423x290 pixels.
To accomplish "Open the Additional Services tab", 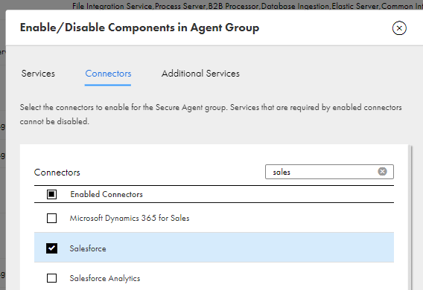I will point(200,74).
